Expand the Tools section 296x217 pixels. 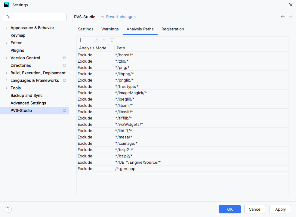(7, 88)
